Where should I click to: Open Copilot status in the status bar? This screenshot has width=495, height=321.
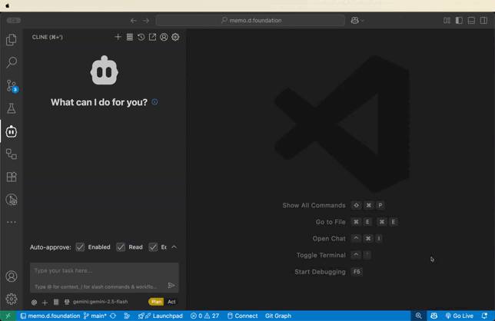434,316
